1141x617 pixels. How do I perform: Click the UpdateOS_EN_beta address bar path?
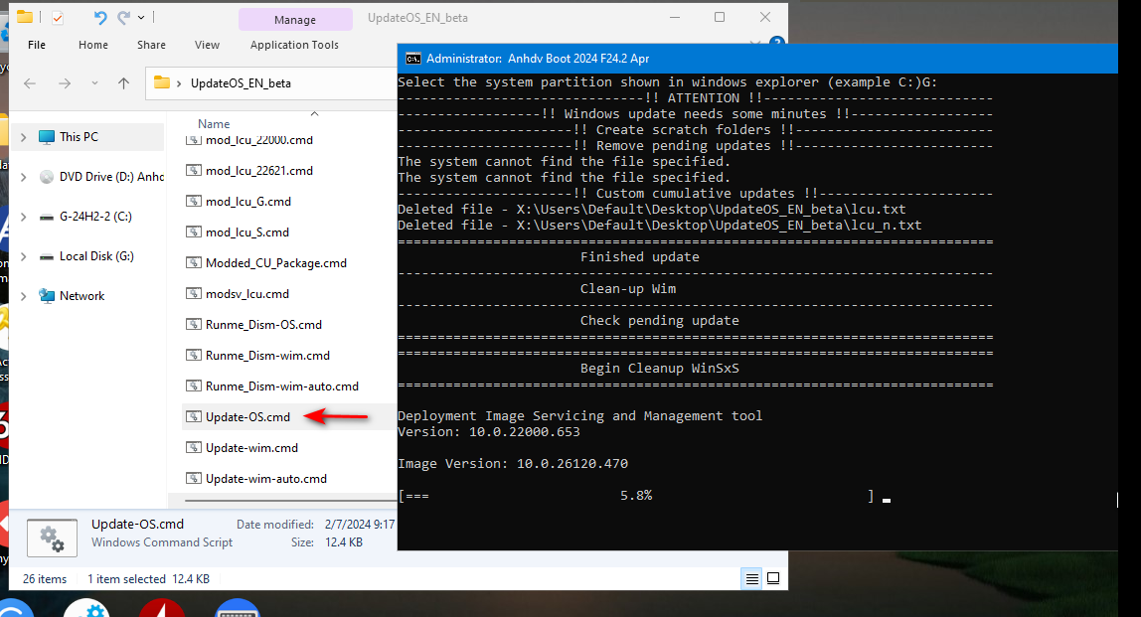(241, 82)
